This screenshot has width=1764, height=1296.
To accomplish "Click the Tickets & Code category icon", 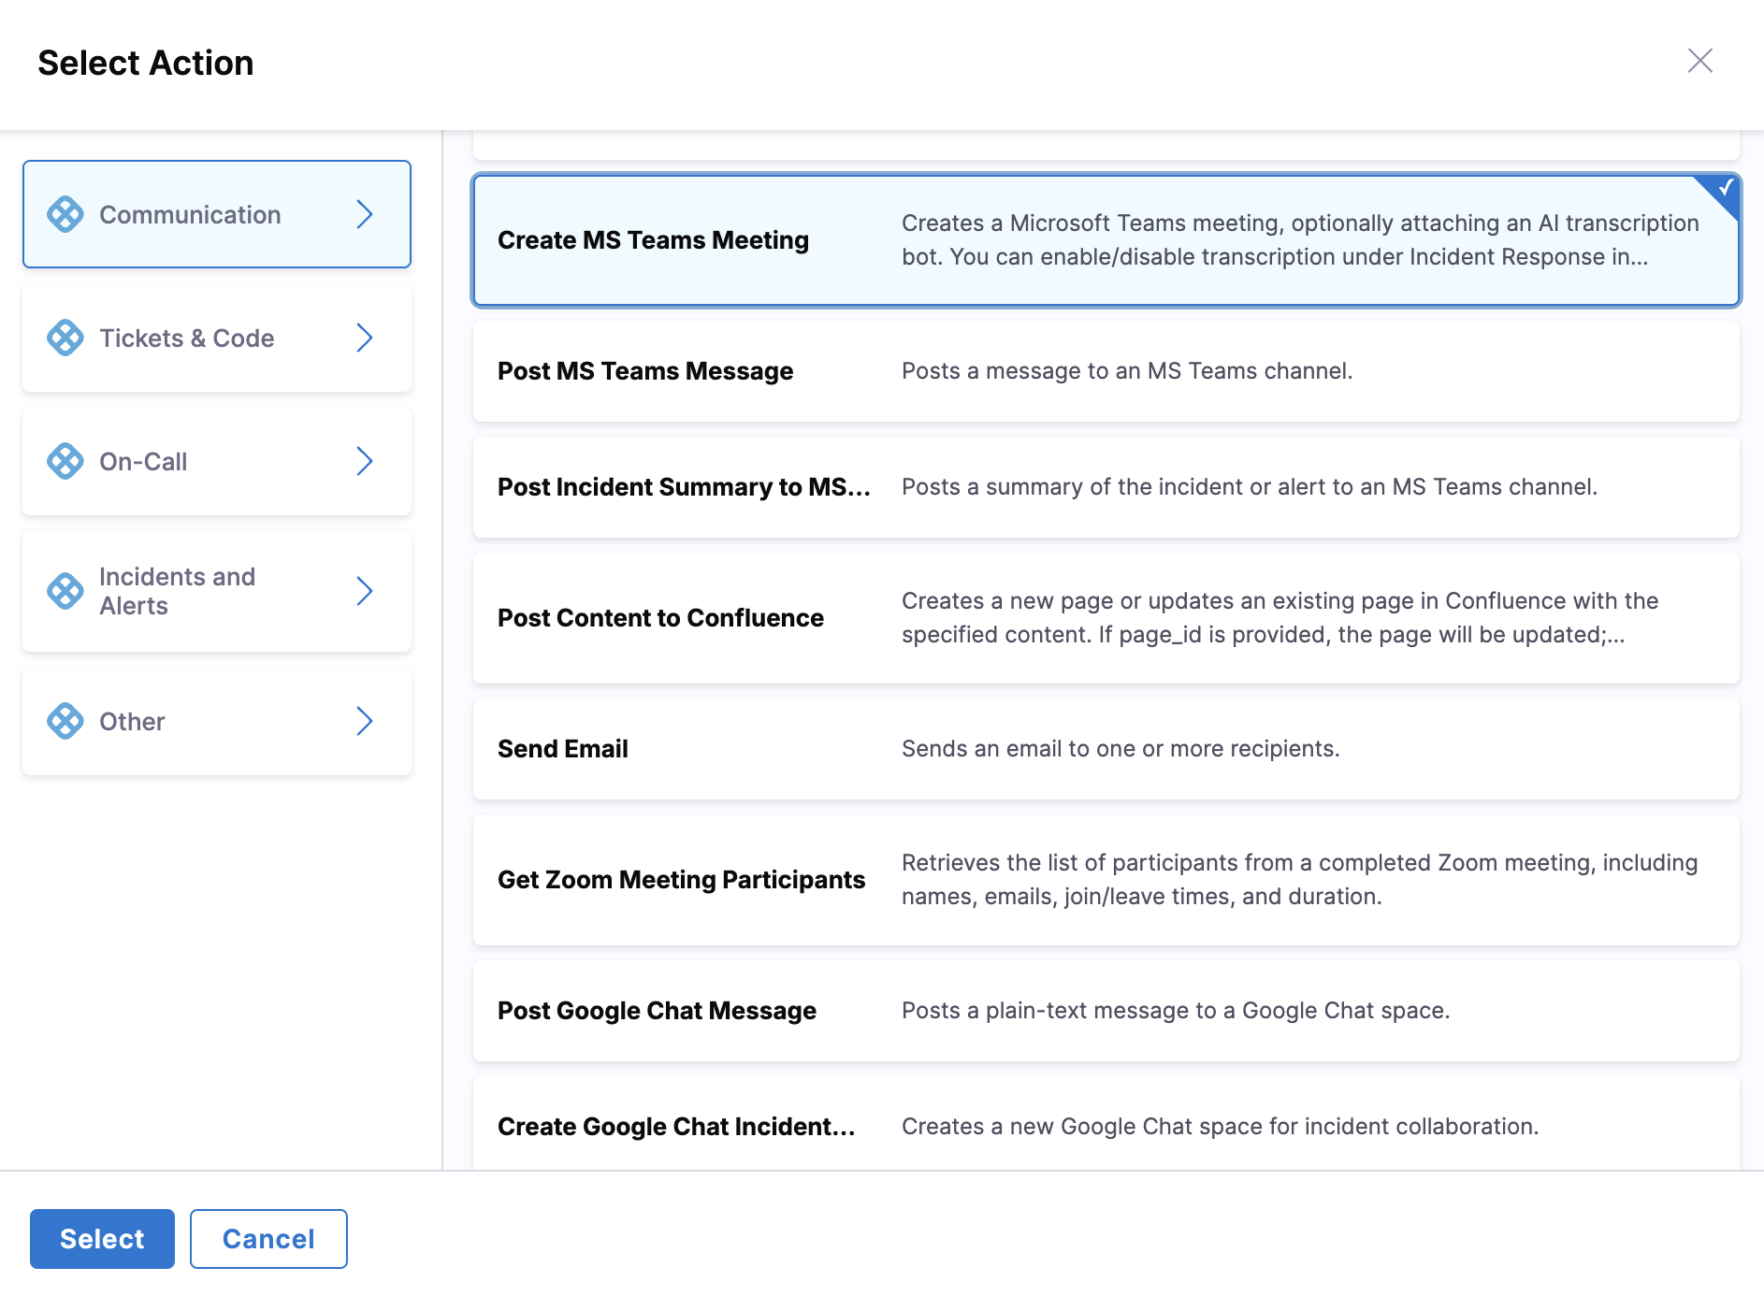I will point(65,338).
